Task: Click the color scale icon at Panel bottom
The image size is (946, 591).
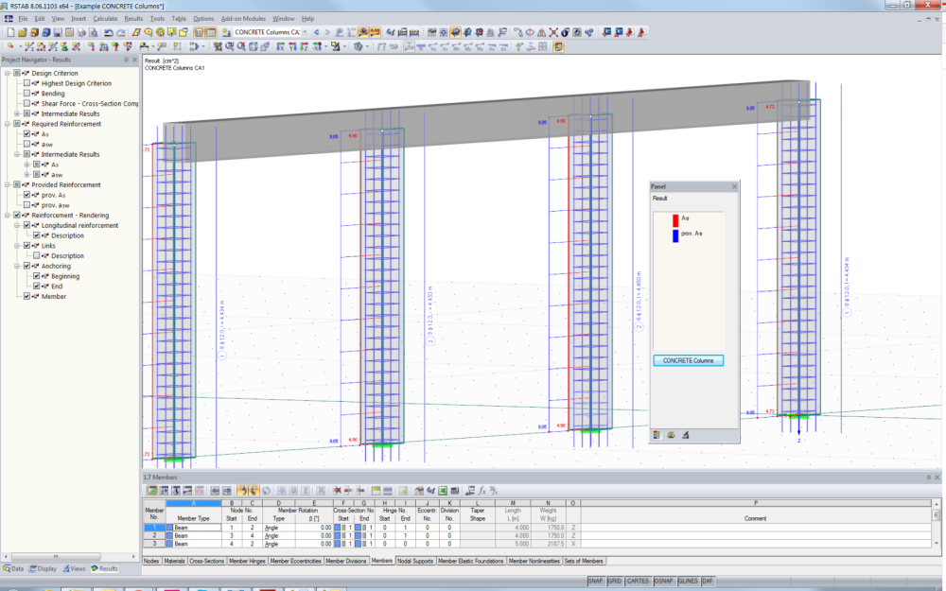Action: (657, 435)
